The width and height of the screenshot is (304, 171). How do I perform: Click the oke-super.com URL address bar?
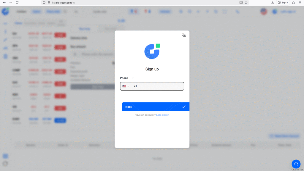[142, 2]
